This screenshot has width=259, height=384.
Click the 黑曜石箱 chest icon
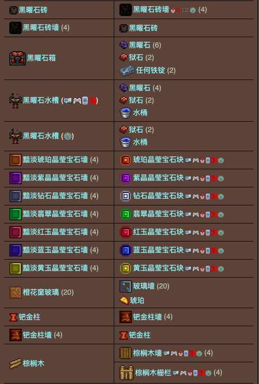[18, 58]
